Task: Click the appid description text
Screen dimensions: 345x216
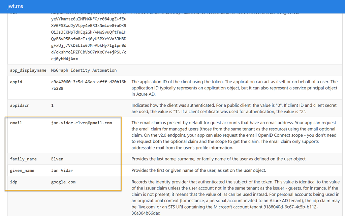Action: [234, 88]
